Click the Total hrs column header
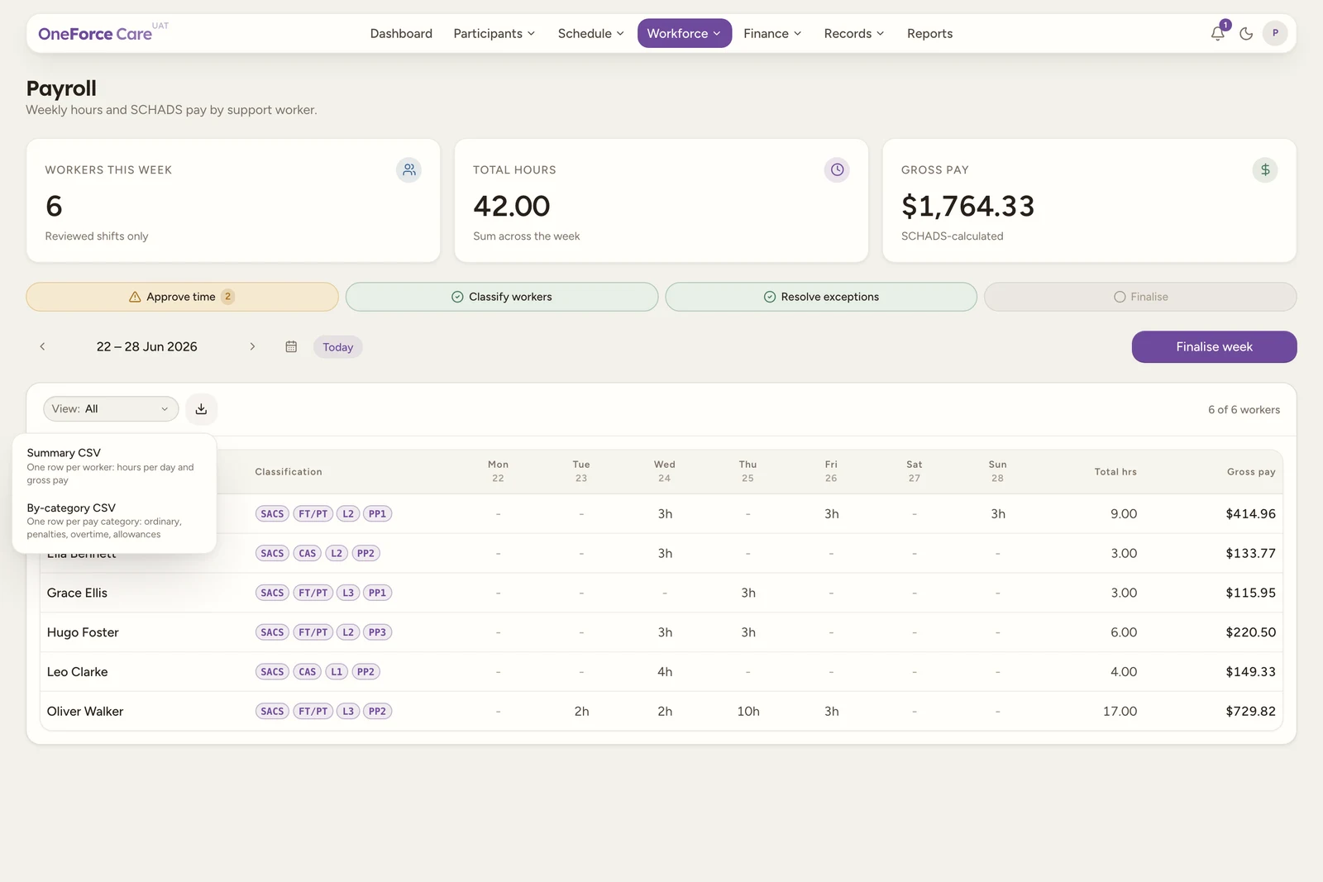Screen dimensions: 1323x882 1115,472
